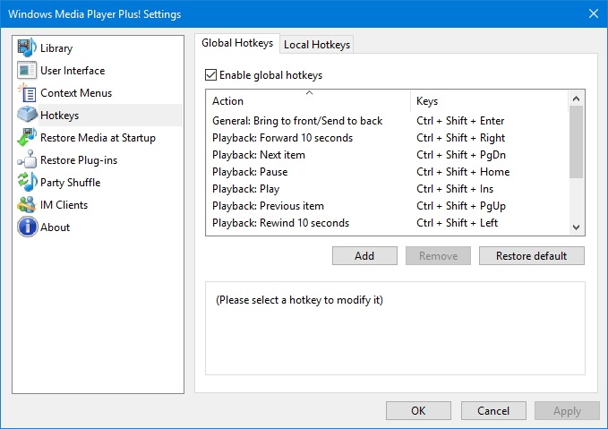
Task: Select Context Menus in the sidebar
Action: pyautogui.click(x=76, y=93)
